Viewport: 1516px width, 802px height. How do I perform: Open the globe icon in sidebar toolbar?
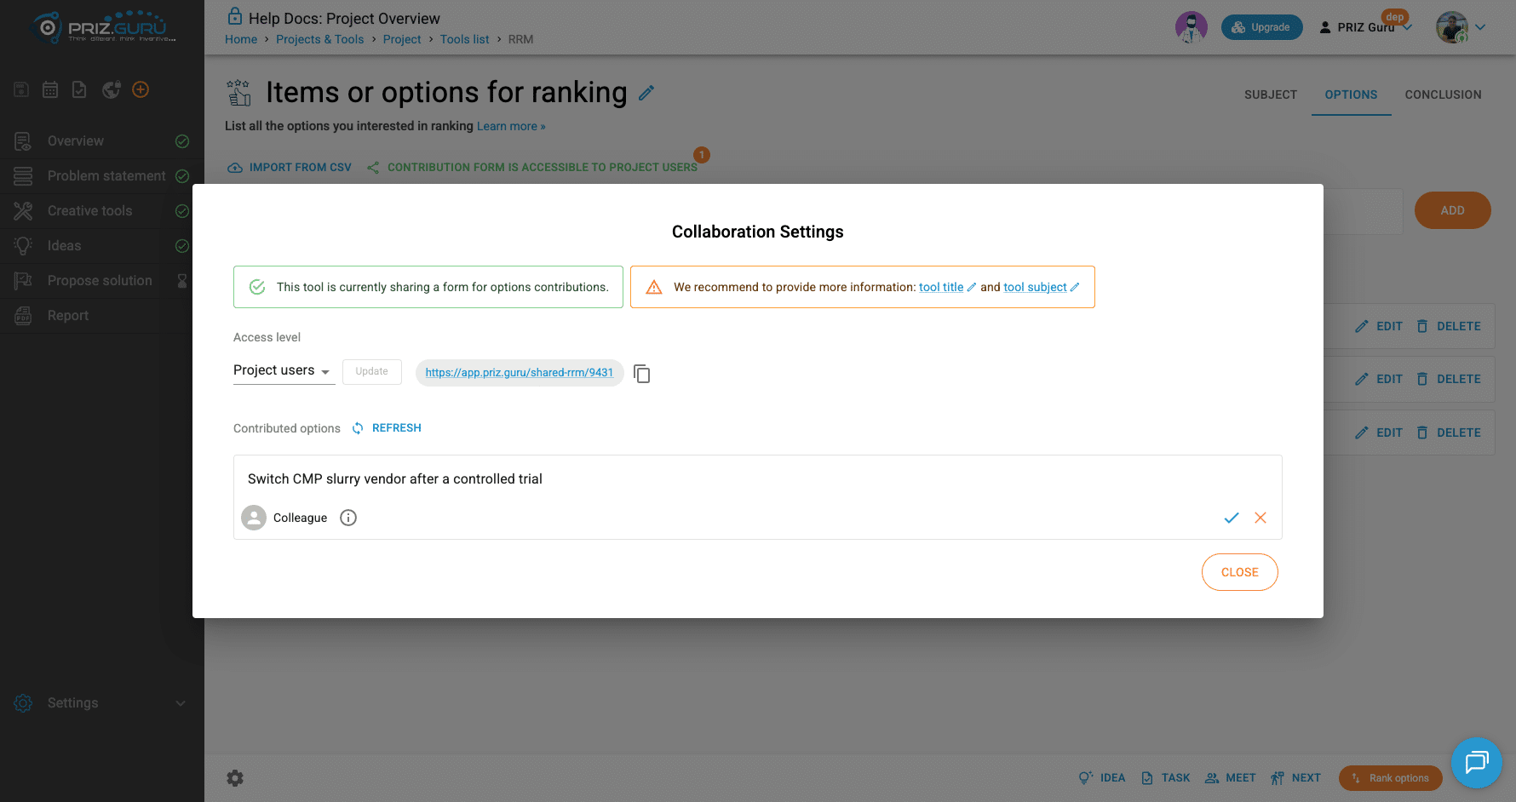[x=111, y=89]
